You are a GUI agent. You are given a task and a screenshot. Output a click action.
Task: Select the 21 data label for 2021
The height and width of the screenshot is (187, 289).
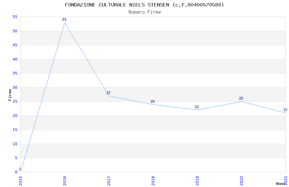tap(286, 110)
